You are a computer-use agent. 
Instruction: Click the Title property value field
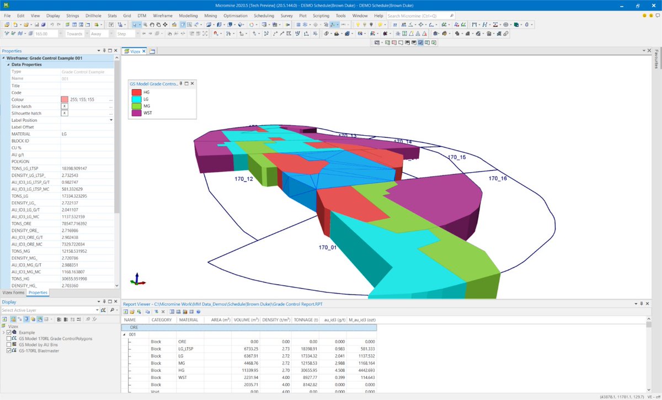pos(87,86)
